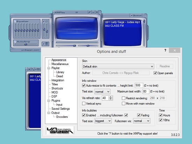Uncheck Info bubbles Enabled
192x144 pixels.
[84, 115]
